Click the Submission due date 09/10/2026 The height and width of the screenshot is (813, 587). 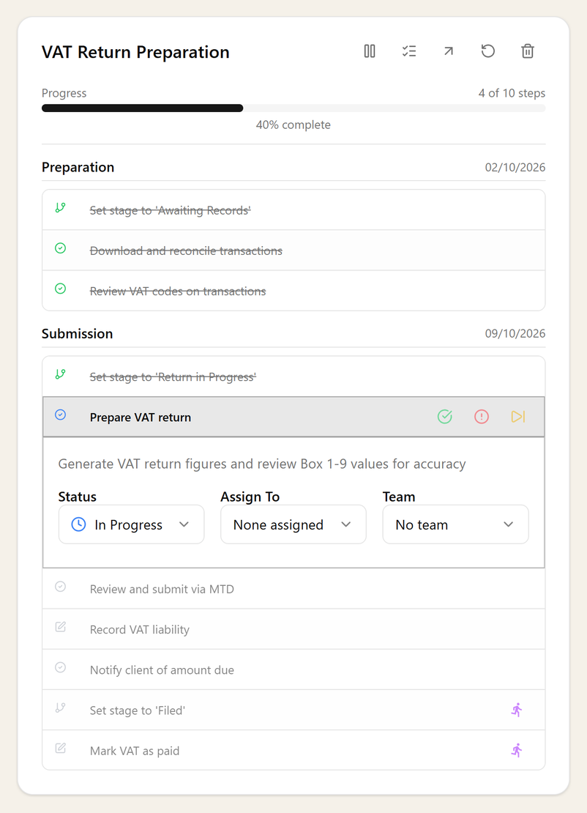(x=515, y=333)
